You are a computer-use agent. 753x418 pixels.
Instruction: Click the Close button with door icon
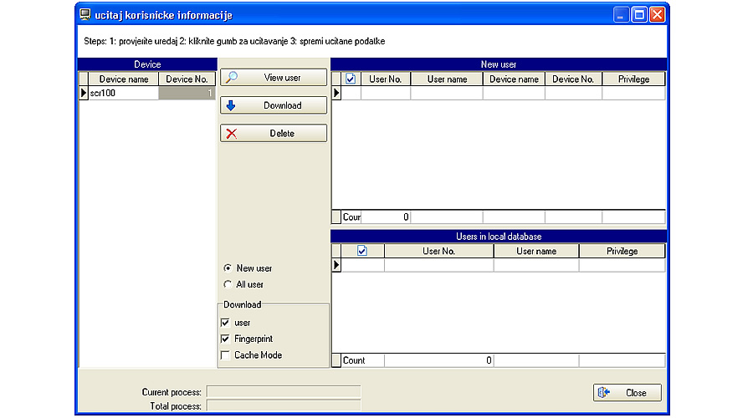click(627, 393)
